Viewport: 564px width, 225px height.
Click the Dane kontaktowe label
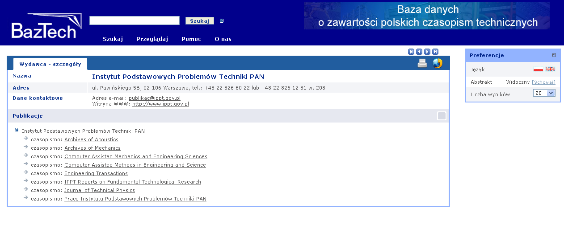pyautogui.click(x=38, y=98)
